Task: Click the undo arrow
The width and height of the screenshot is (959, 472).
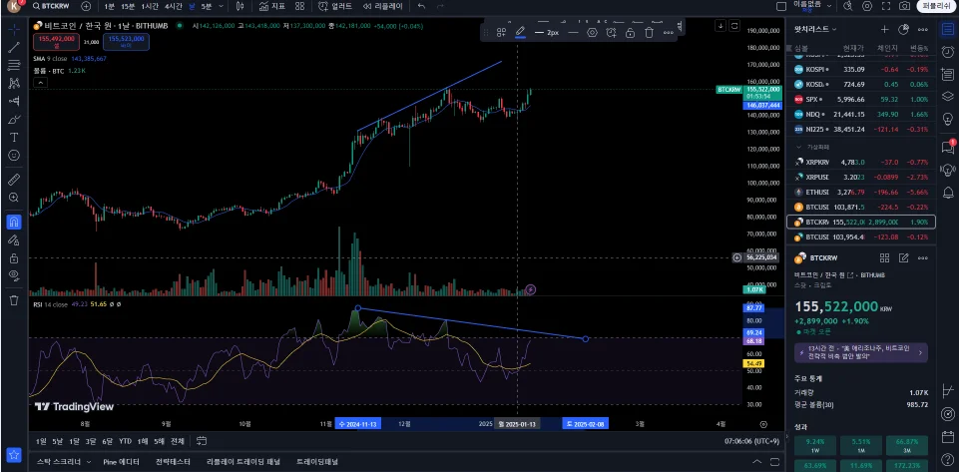Action: pos(421,6)
